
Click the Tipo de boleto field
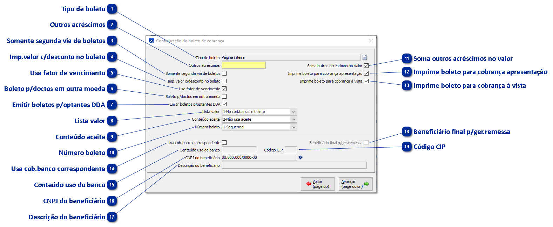[x=291, y=57]
